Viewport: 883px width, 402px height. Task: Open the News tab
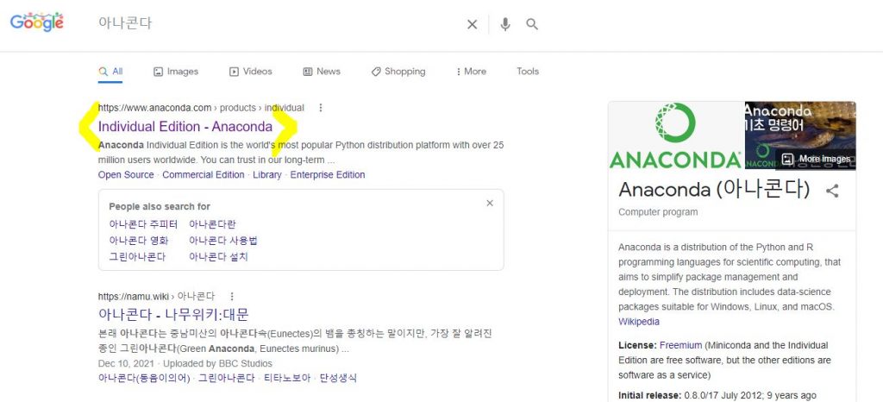coord(321,72)
